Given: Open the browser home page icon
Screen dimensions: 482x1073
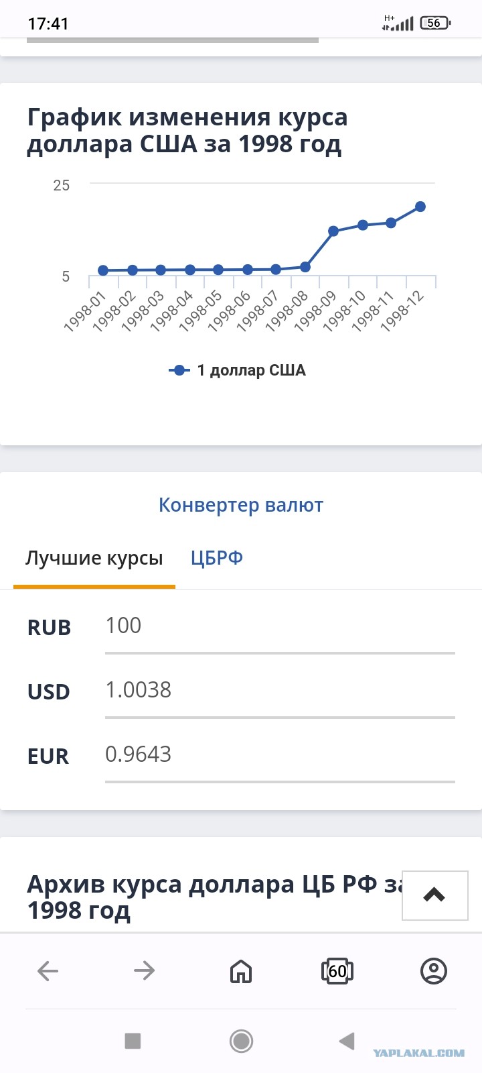Looking at the screenshot, I should (x=241, y=970).
